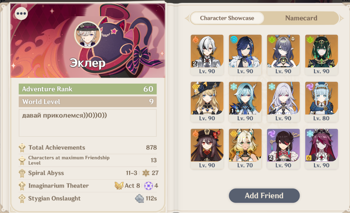This screenshot has height=213, width=350.
Task: Click the Spiral Abyss star icon
Action: pos(146,173)
